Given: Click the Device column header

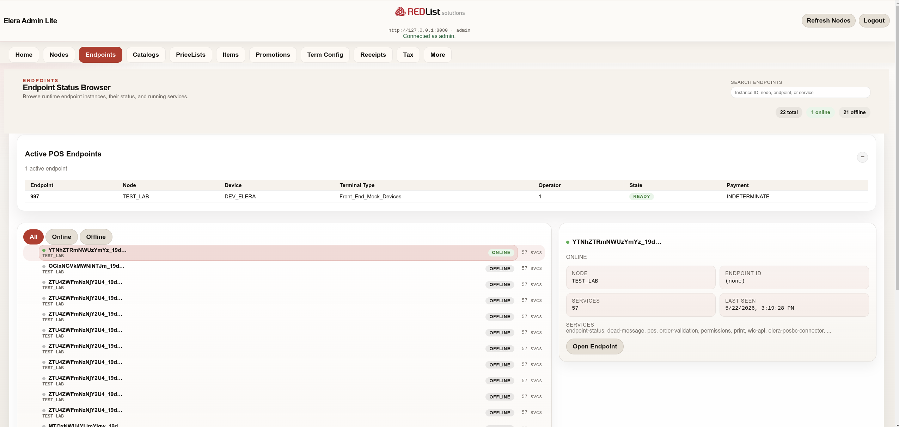Looking at the screenshot, I should pyautogui.click(x=233, y=185).
